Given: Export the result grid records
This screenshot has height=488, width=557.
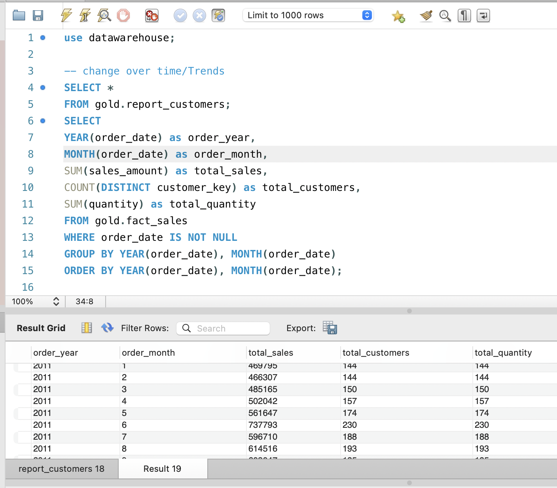Looking at the screenshot, I should tap(330, 328).
